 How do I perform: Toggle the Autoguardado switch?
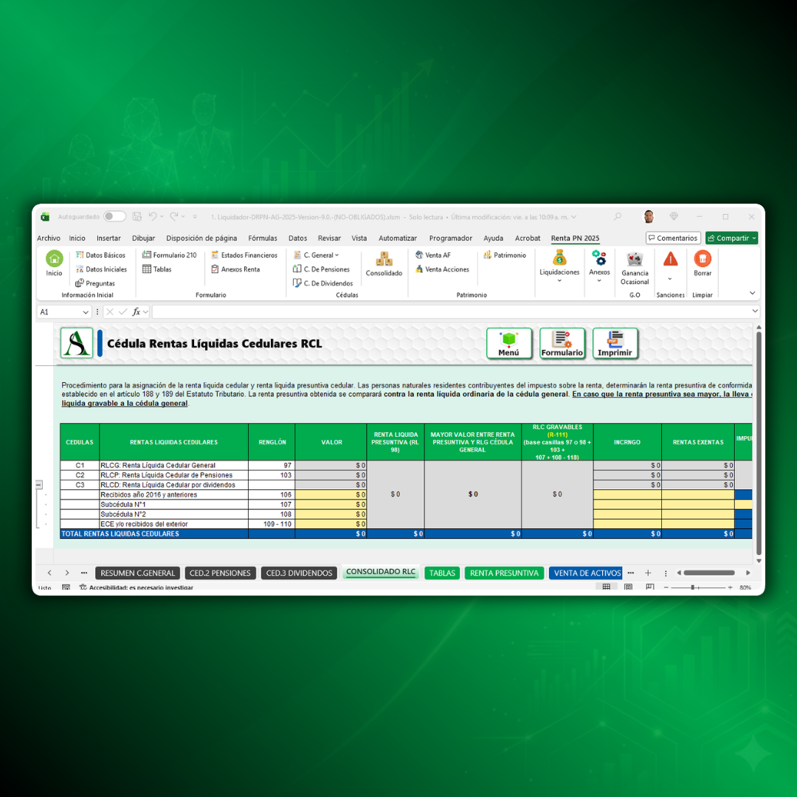tap(114, 217)
